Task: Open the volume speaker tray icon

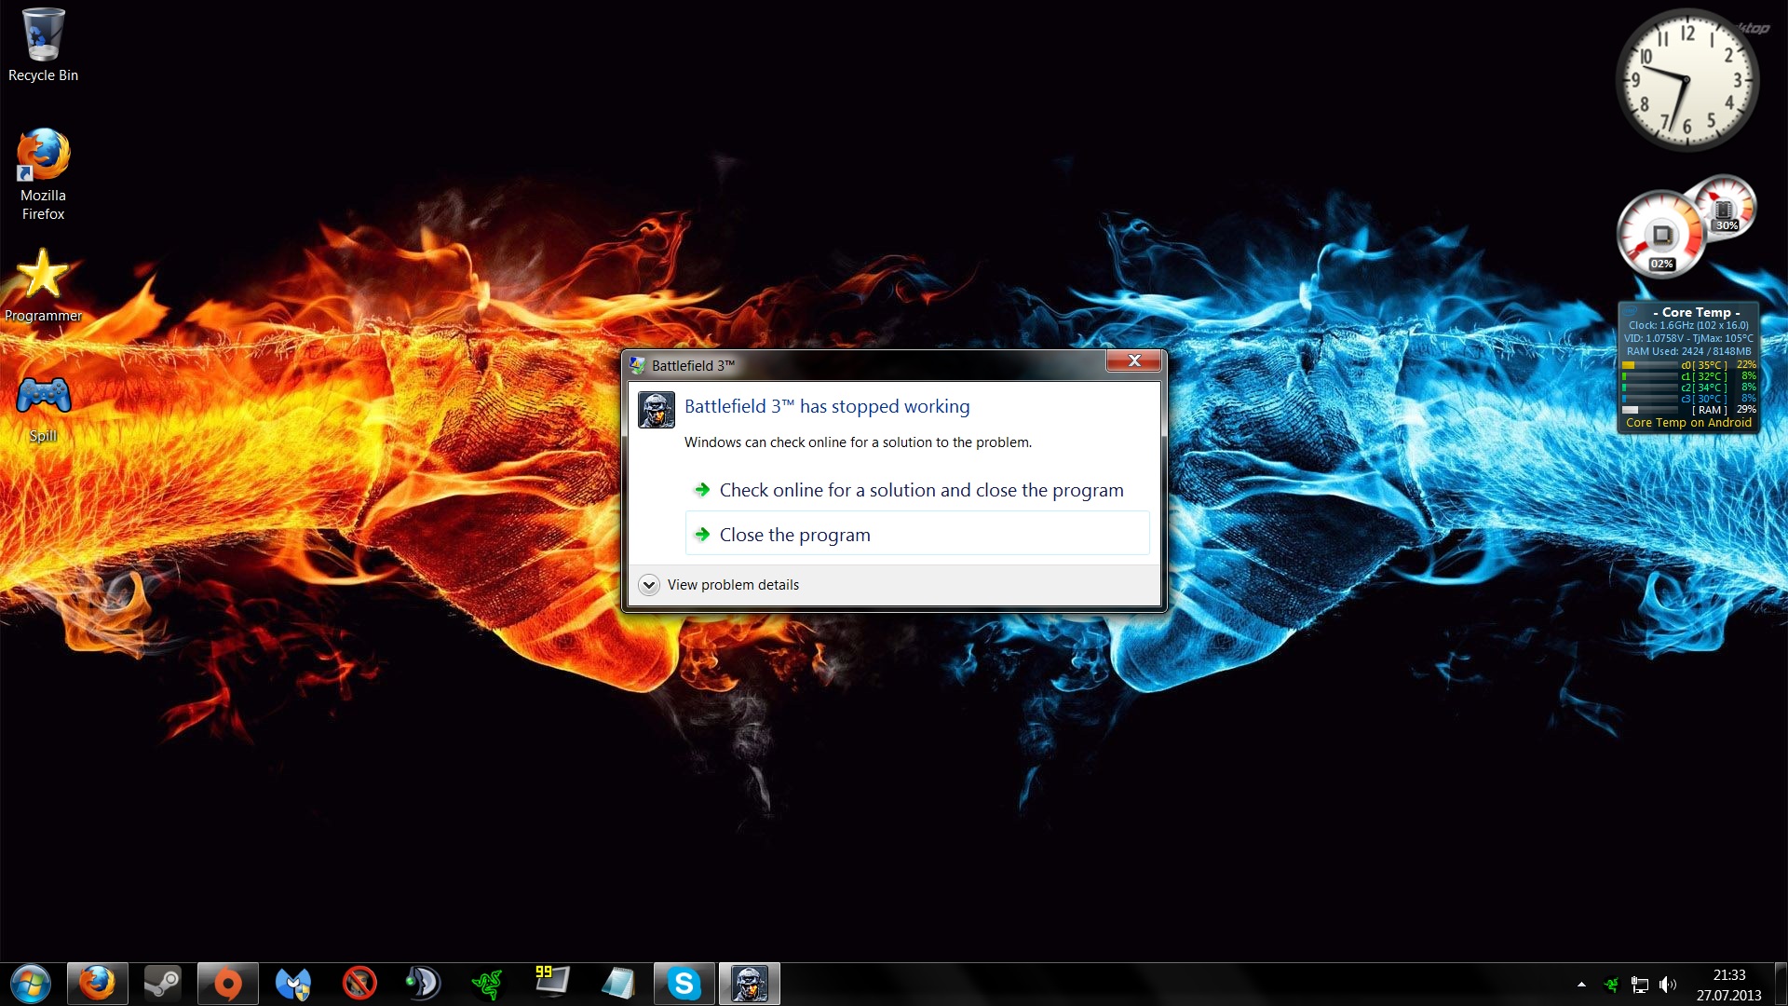Action: click(x=1668, y=985)
